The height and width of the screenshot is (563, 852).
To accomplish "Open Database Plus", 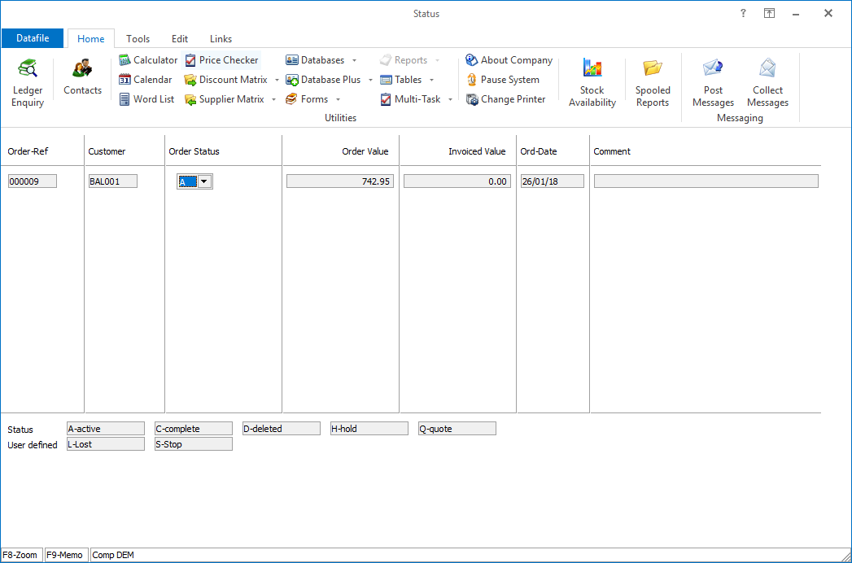I will coord(323,80).
